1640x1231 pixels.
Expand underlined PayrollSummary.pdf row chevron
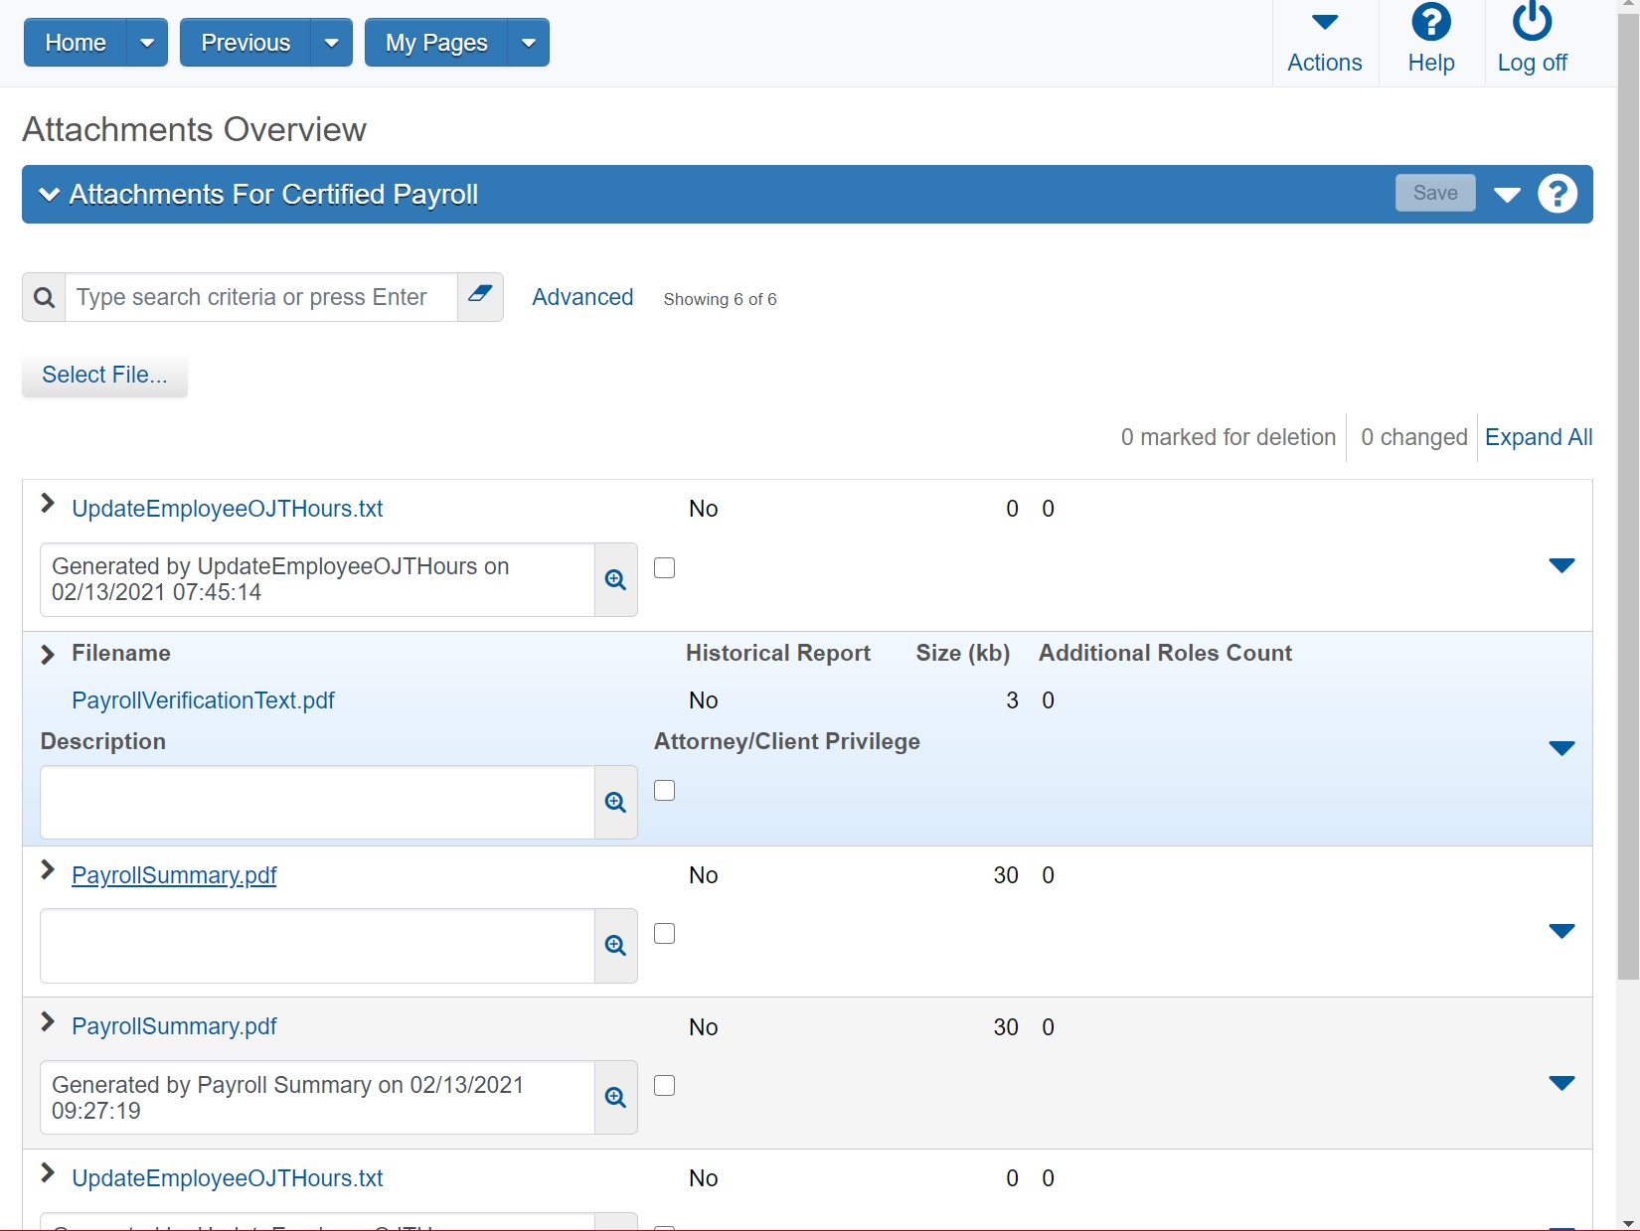point(47,870)
